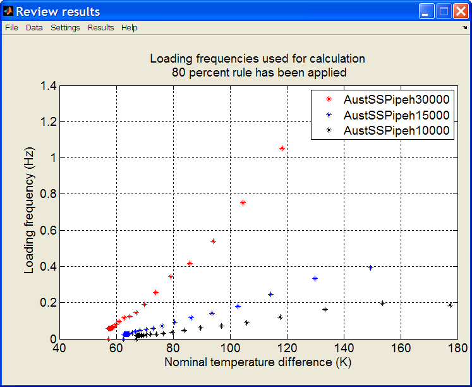
Task: Select the black data point near 133 K
Action: 325,310
